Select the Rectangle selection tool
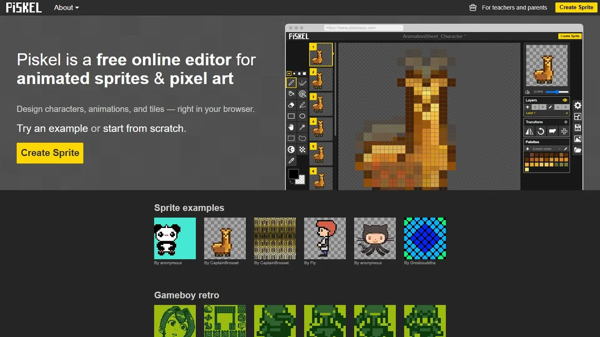600x337 pixels. tap(291, 139)
